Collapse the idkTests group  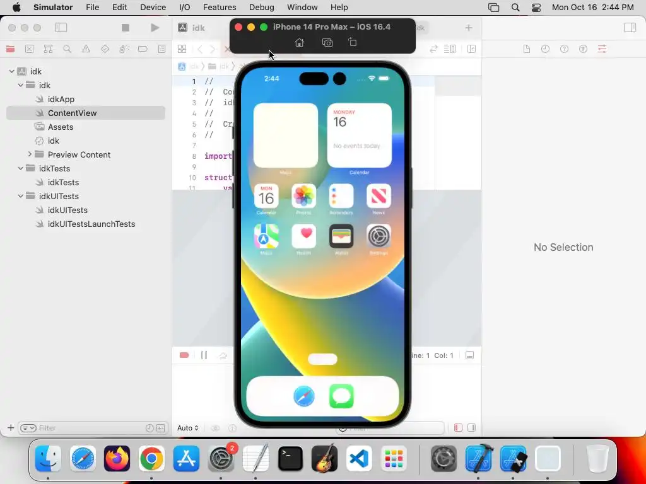(21, 168)
